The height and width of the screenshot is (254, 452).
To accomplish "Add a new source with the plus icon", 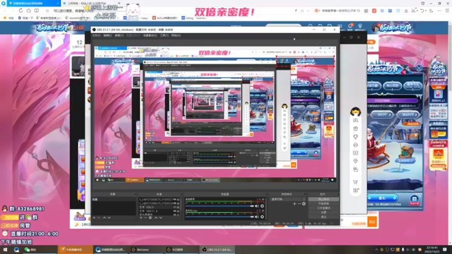I will point(141,218).
